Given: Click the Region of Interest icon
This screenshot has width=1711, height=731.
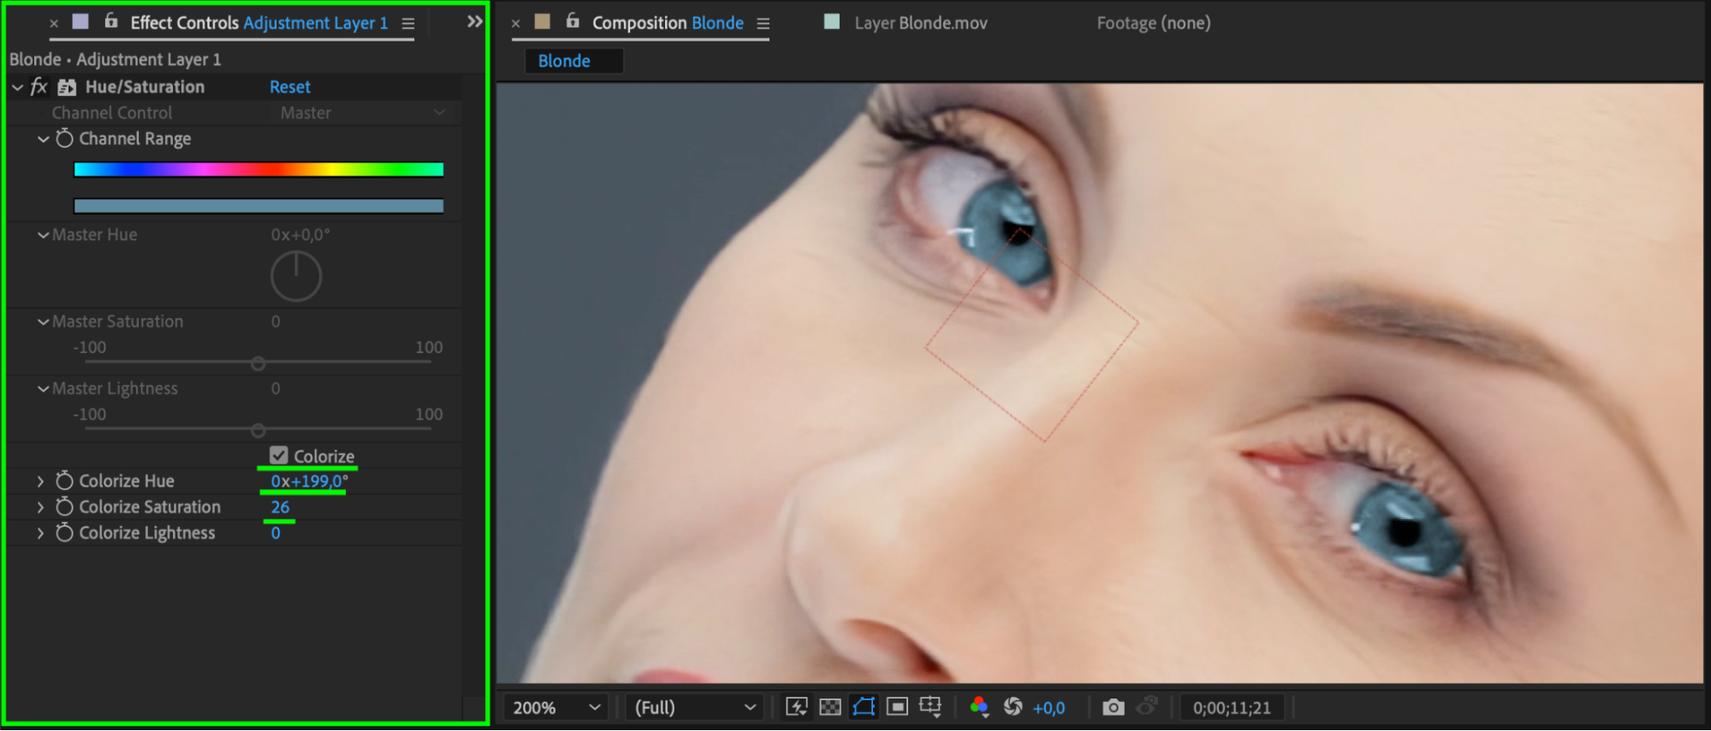Looking at the screenshot, I should [897, 707].
